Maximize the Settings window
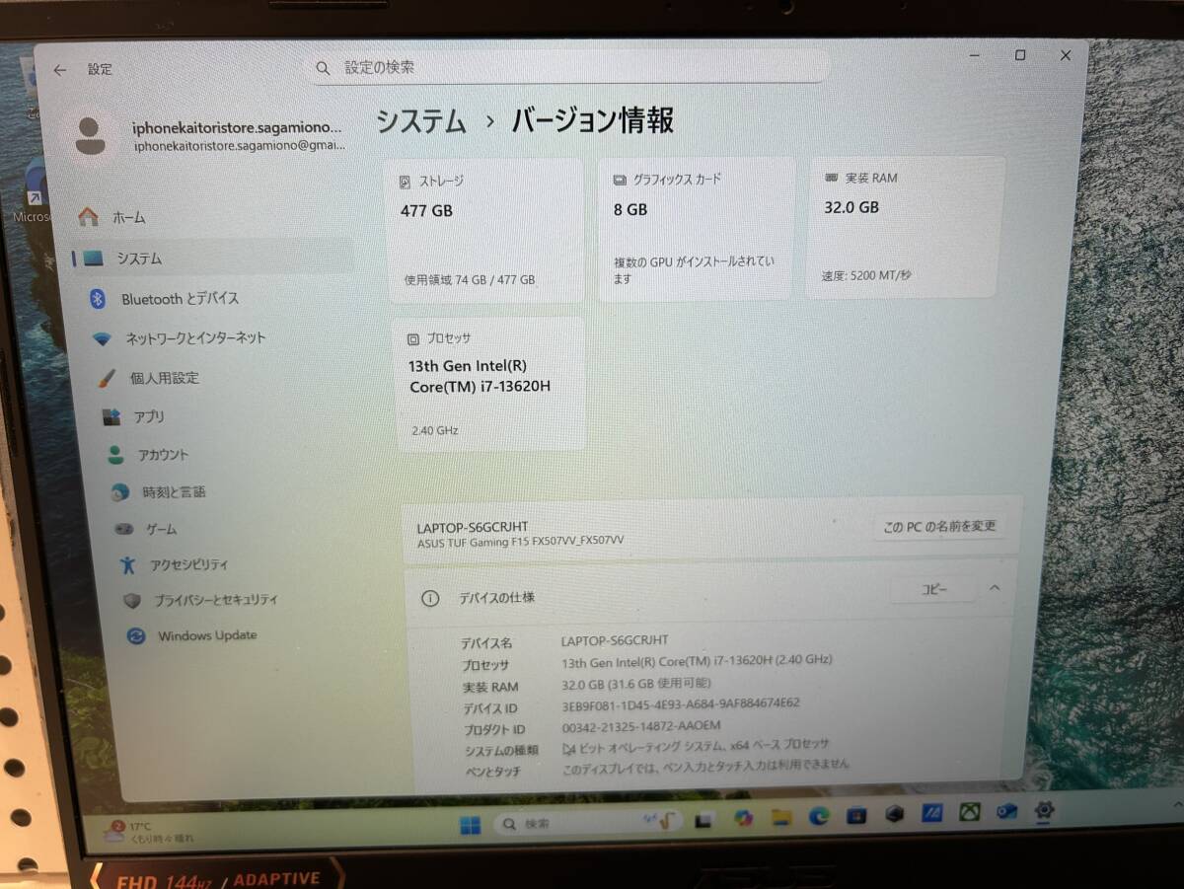Screen dimensions: 1184x889 tap(1020, 56)
